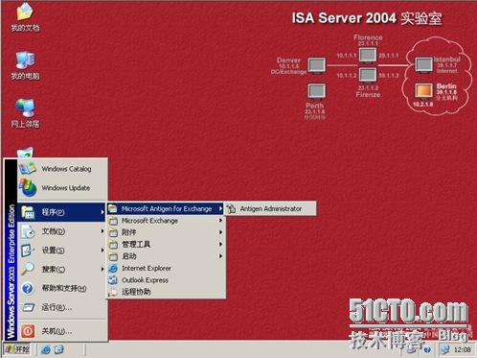The width and height of the screenshot is (477, 358).
Task: Choose Outlook Express text in programs menu
Action: tap(145, 280)
